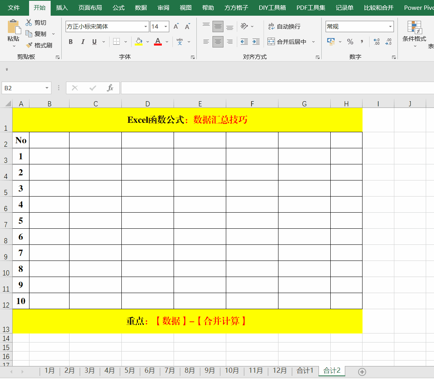Click the text orientation icon

(244, 26)
